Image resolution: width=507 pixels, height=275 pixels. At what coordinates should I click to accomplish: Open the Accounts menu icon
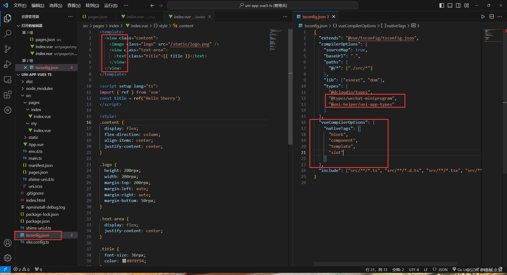point(8,243)
